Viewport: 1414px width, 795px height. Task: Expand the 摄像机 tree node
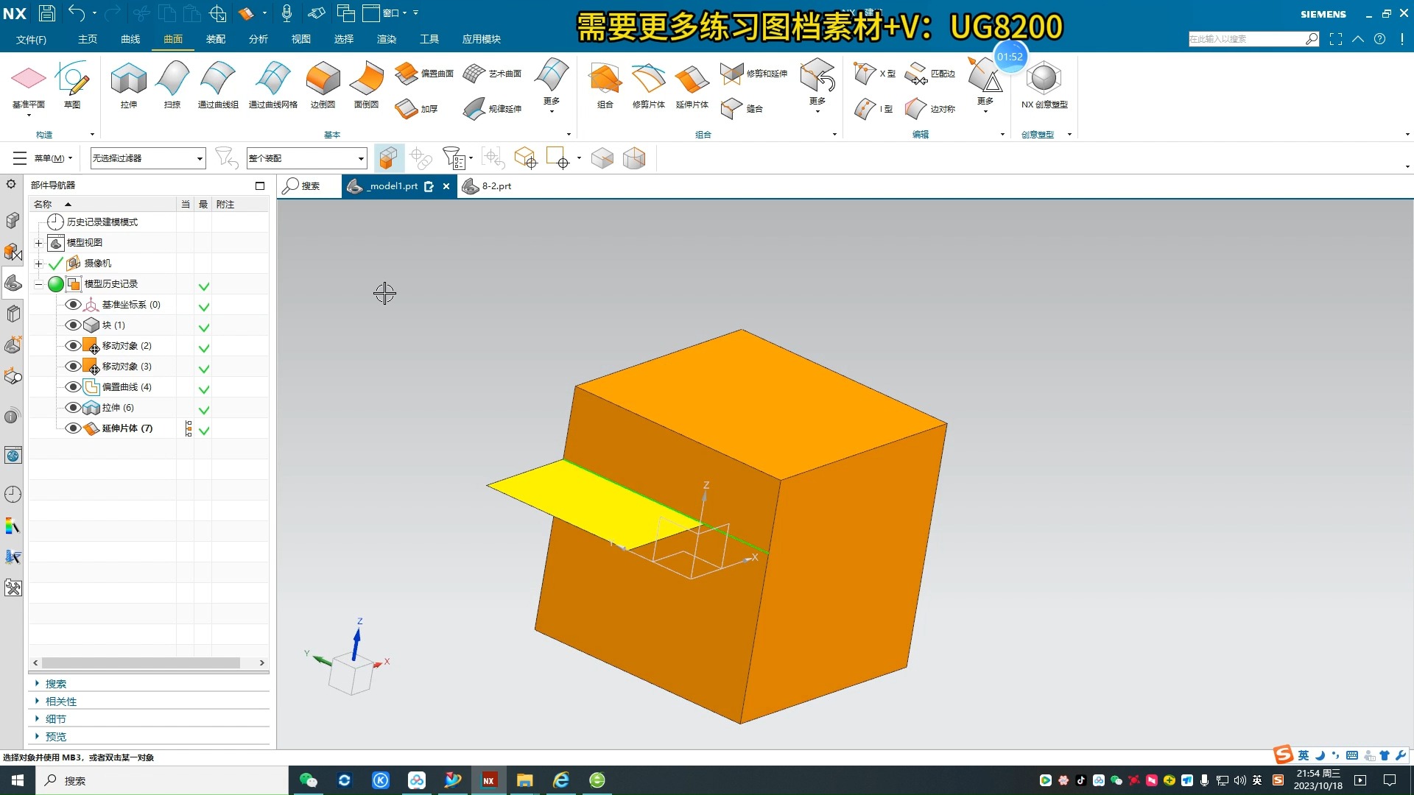point(38,264)
